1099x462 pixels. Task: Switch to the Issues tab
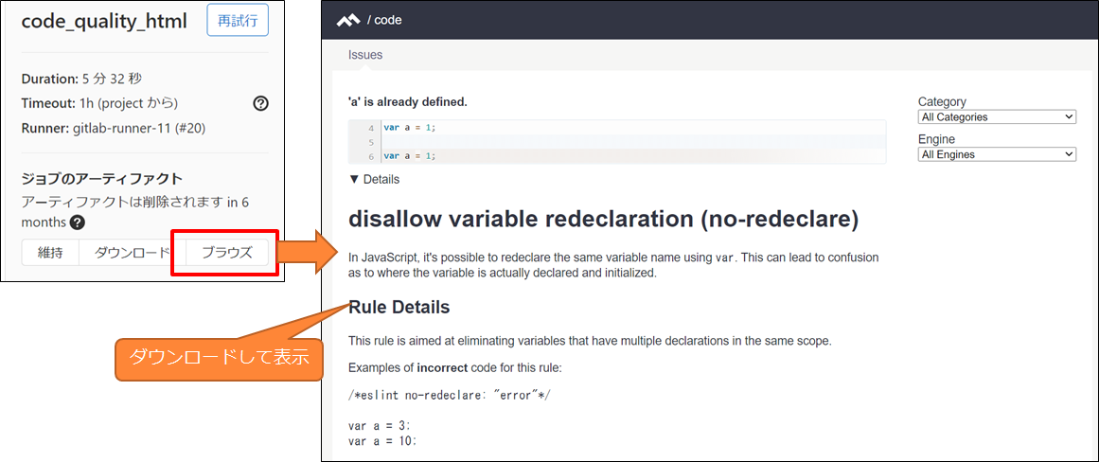(365, 55)
